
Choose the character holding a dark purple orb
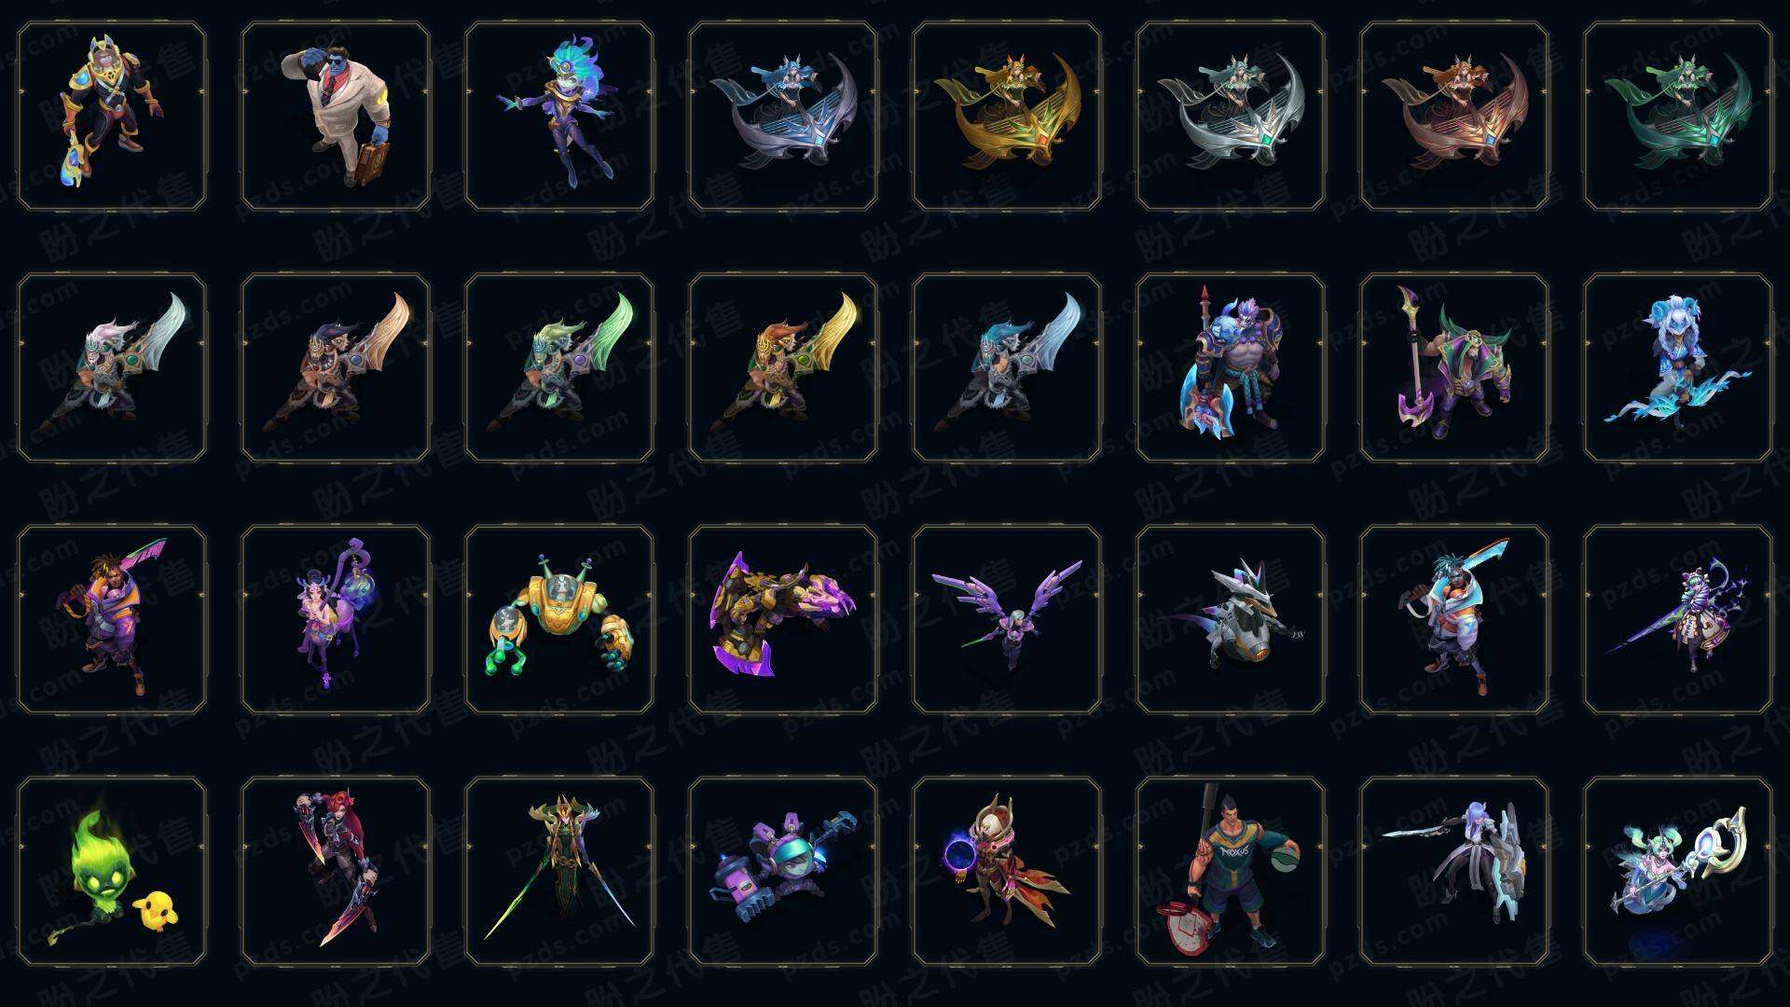pos(1007,871)
